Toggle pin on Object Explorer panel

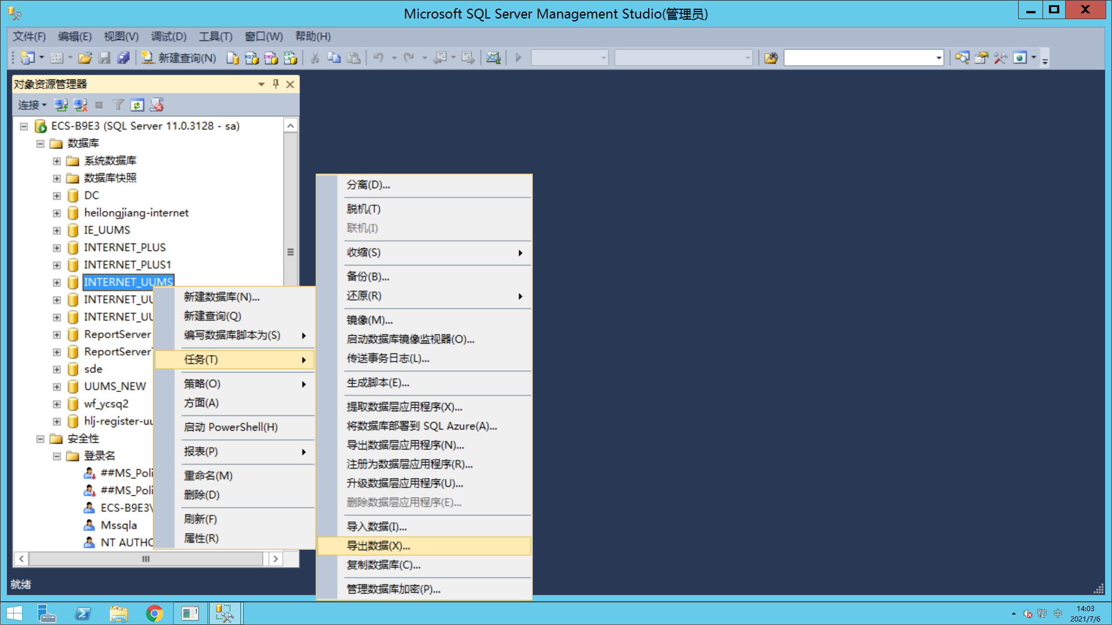click(276, 84)
